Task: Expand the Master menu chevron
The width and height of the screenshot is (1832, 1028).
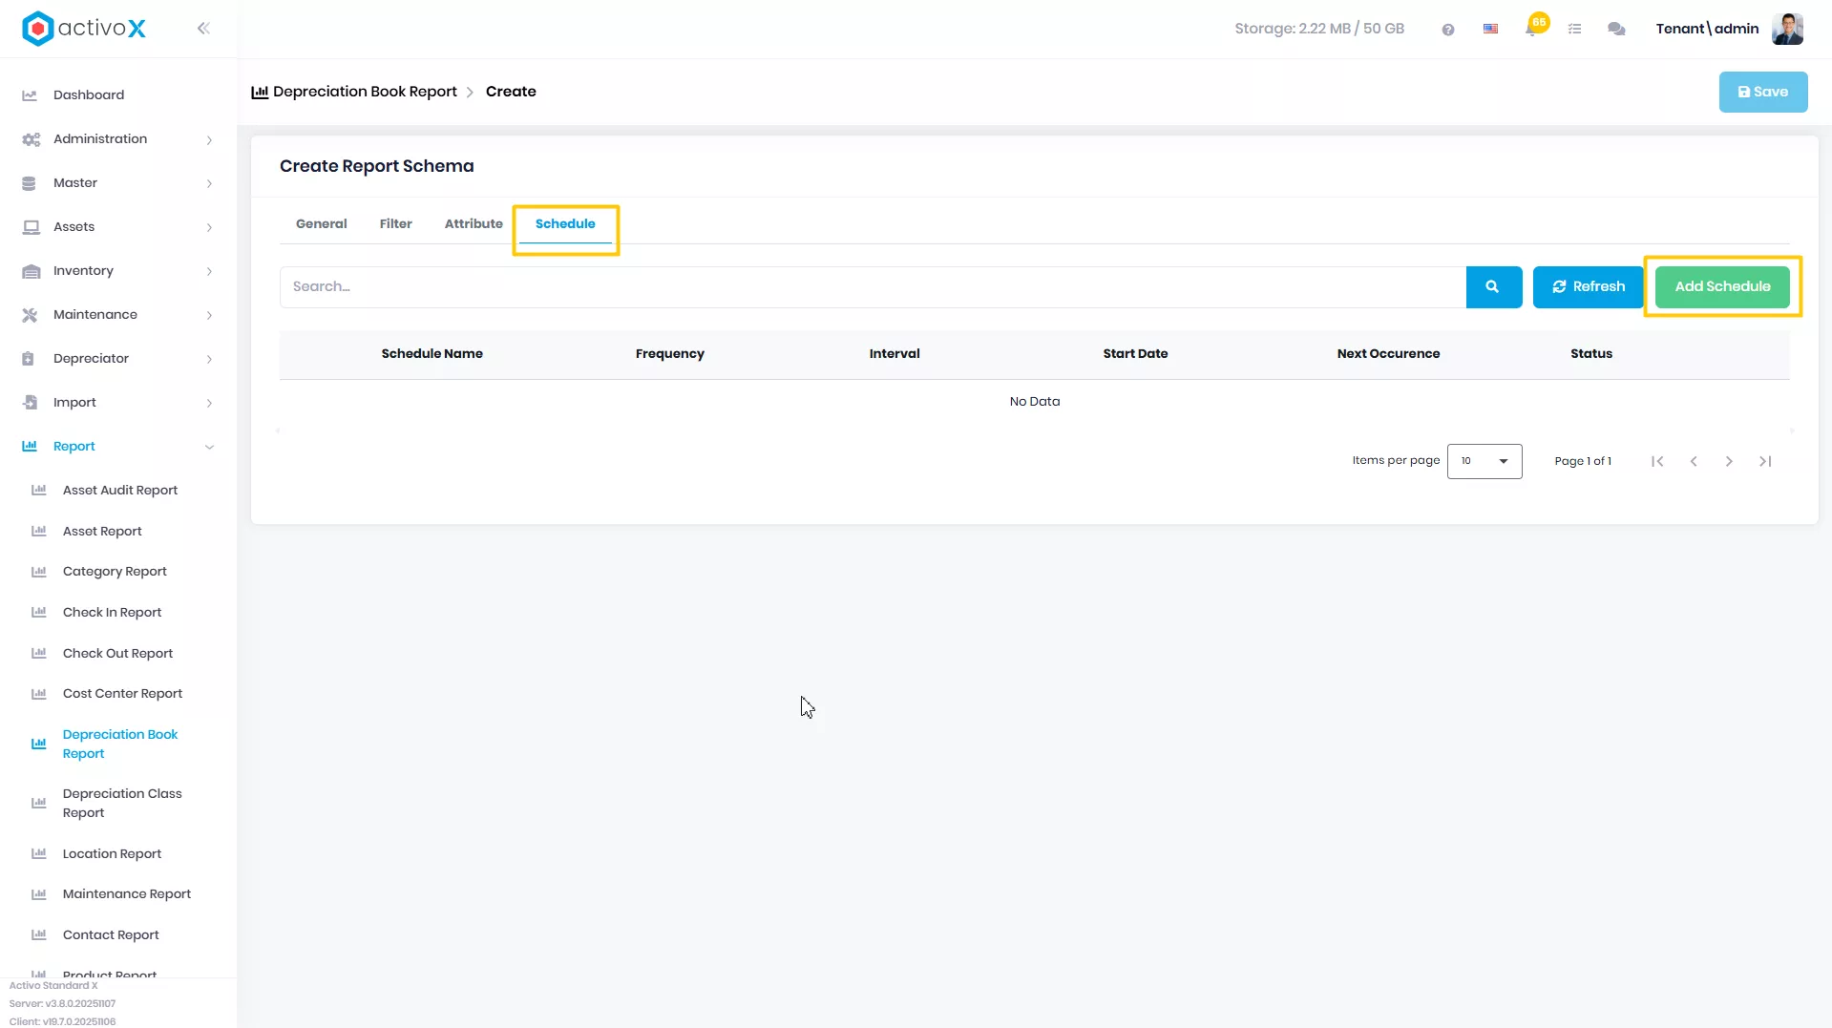Action: 209,183
